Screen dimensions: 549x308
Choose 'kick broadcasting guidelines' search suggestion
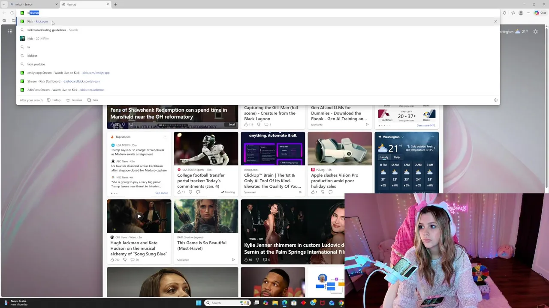(x=257, y=30)
